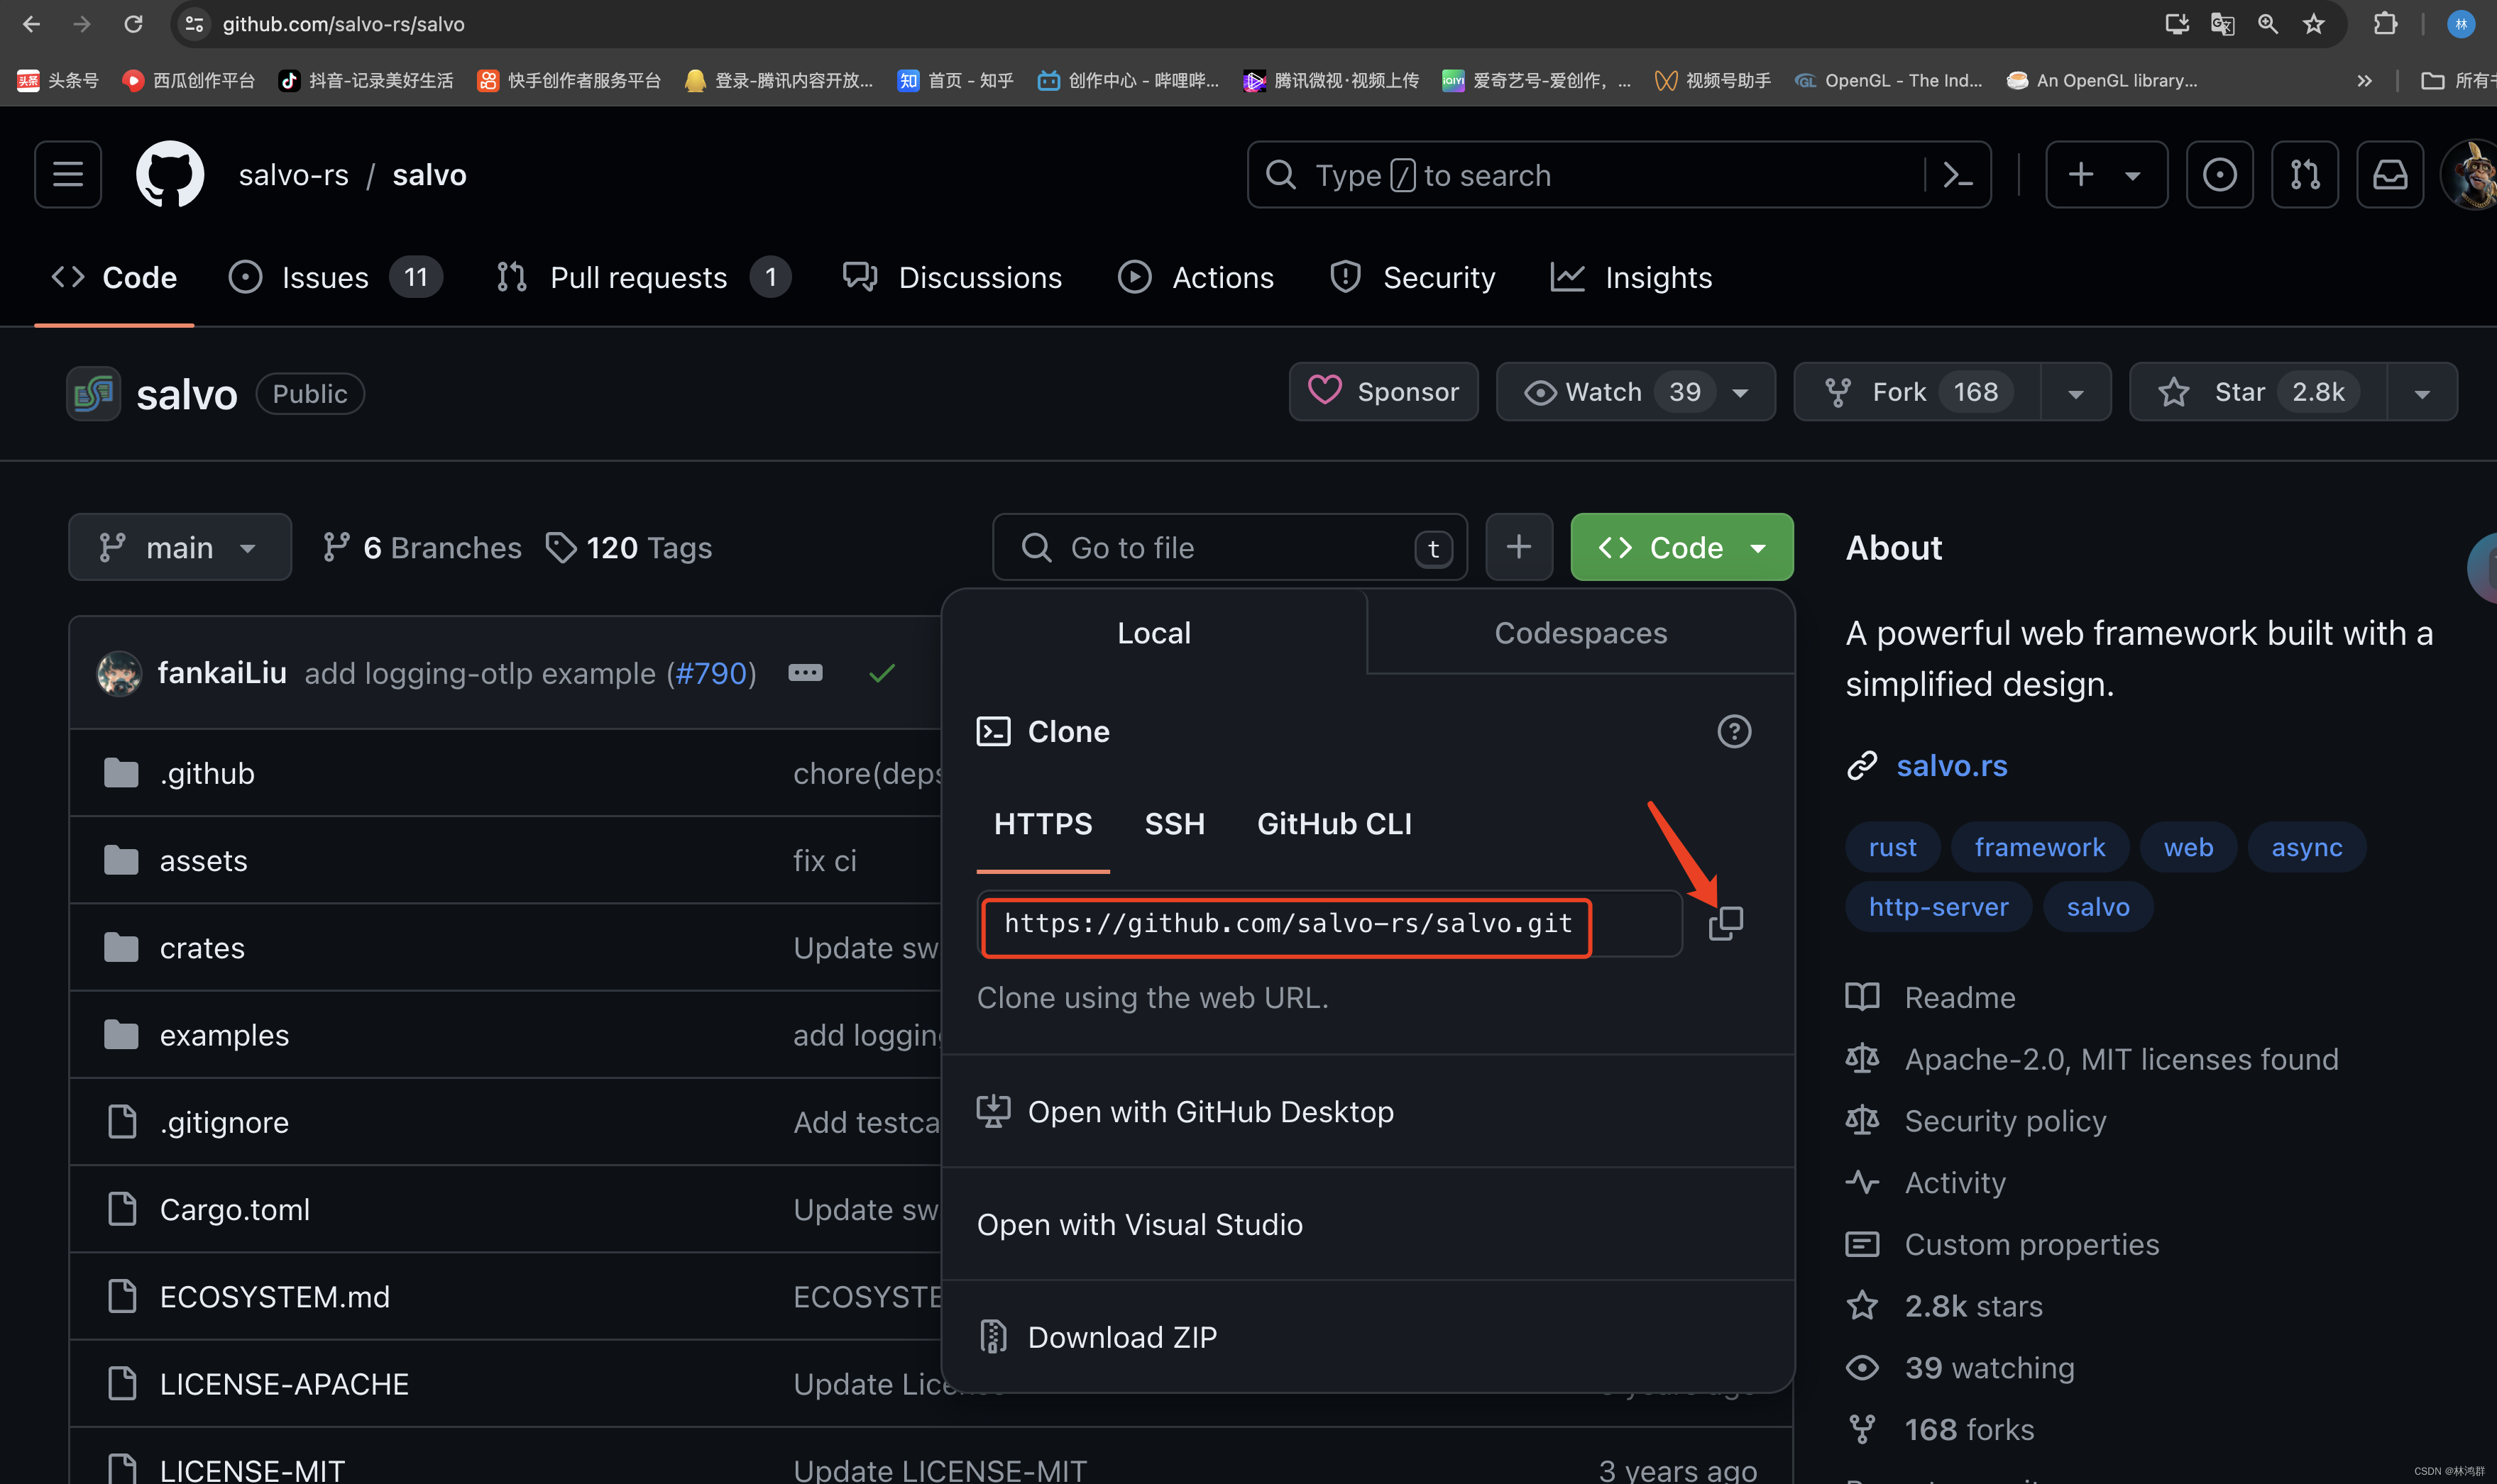Reload the page with browser refresh icon
2497x1484 pixels.
[x=133, y=24]
